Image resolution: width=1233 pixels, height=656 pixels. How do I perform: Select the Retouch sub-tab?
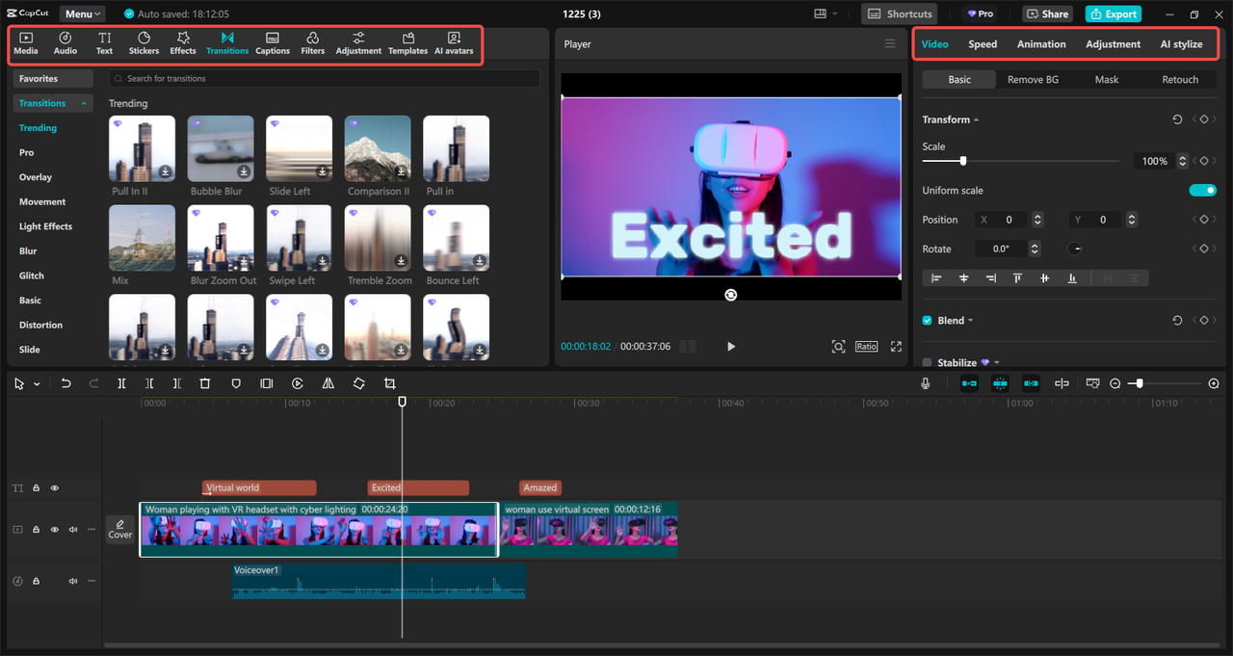coord(1180,80)
